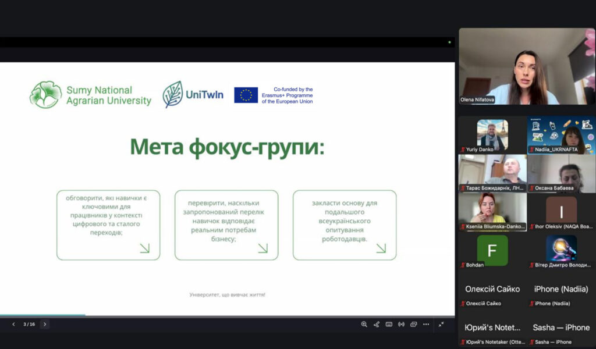596x349 pixels.
Task: Select the Sasha — iPhone participant tile
Action: [x=561, y=330]
